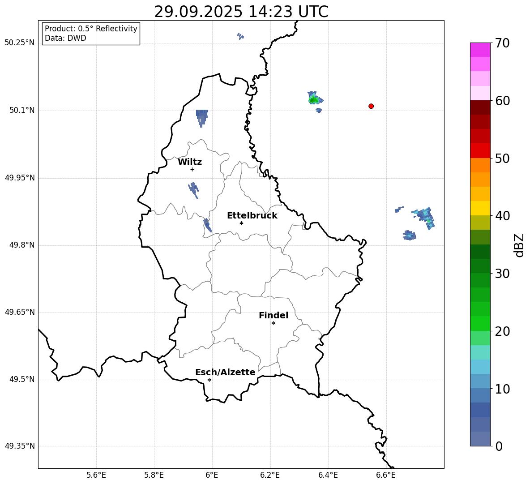Click the 6.6°E longitude label
The width and height of the screenshot is (530, 484).
386,475
